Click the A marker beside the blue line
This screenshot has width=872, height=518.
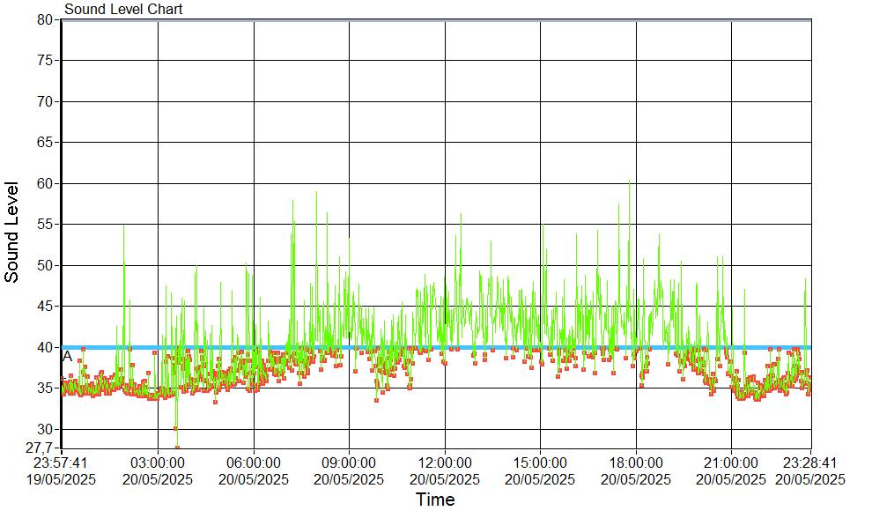[67, 357]
